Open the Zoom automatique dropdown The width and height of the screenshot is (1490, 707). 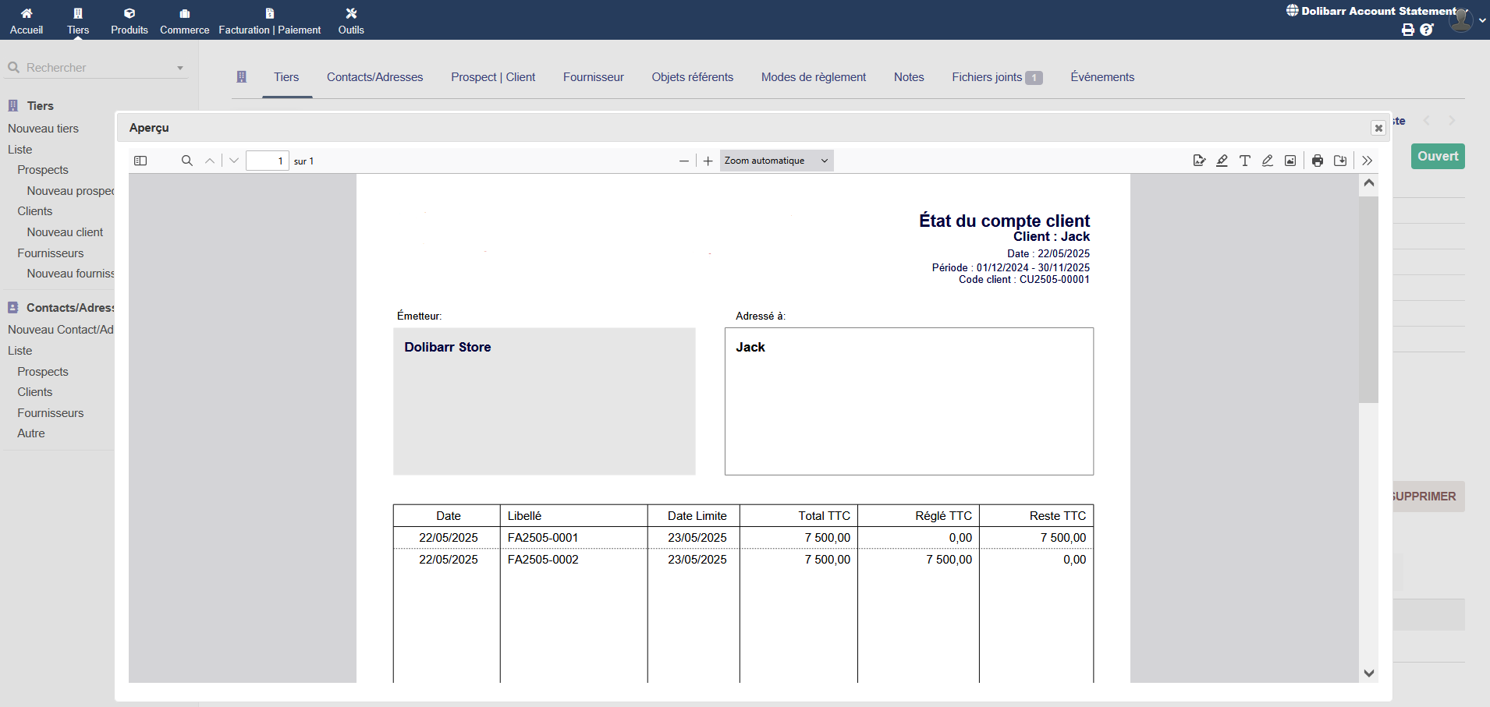(776, 161)
